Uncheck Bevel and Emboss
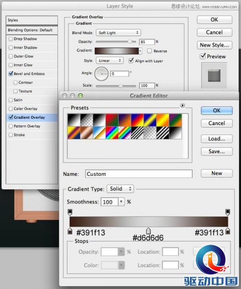The width and height of the screenshot is (241, 289). tap(11, 73)
